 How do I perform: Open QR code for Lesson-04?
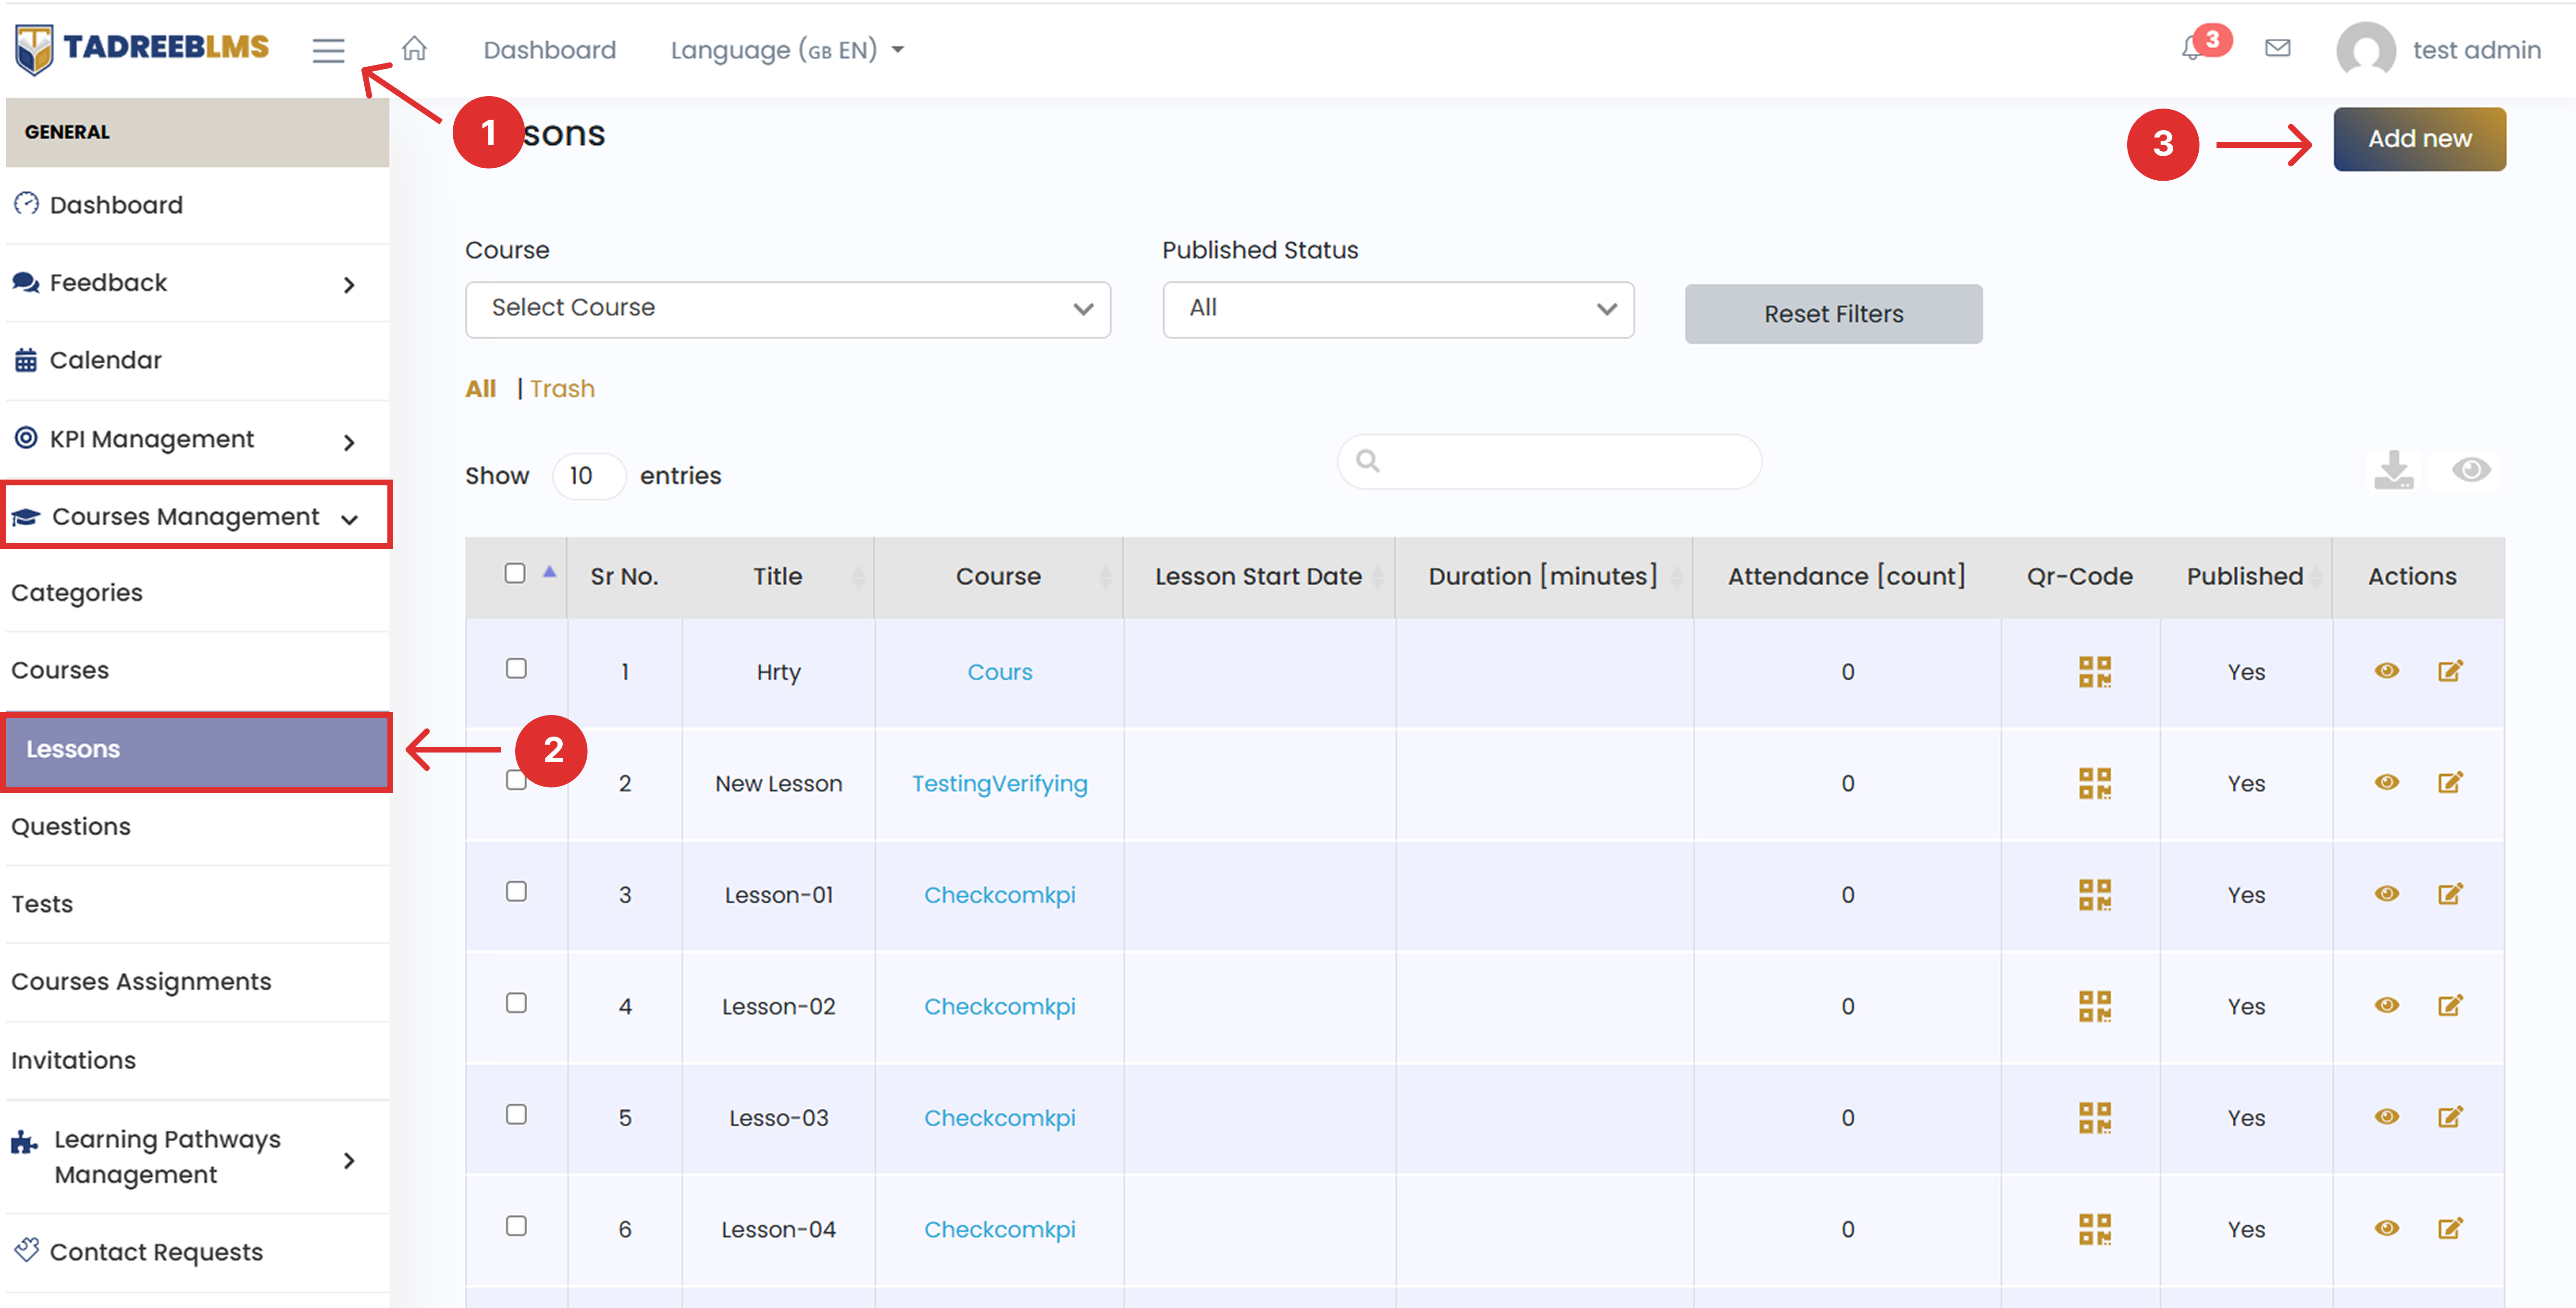[x=2094, y=1229]
